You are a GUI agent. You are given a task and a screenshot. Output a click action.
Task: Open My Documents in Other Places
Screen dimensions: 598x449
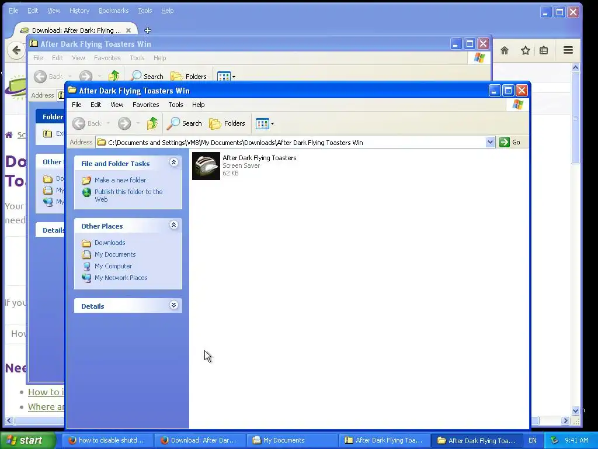(115, 254)
